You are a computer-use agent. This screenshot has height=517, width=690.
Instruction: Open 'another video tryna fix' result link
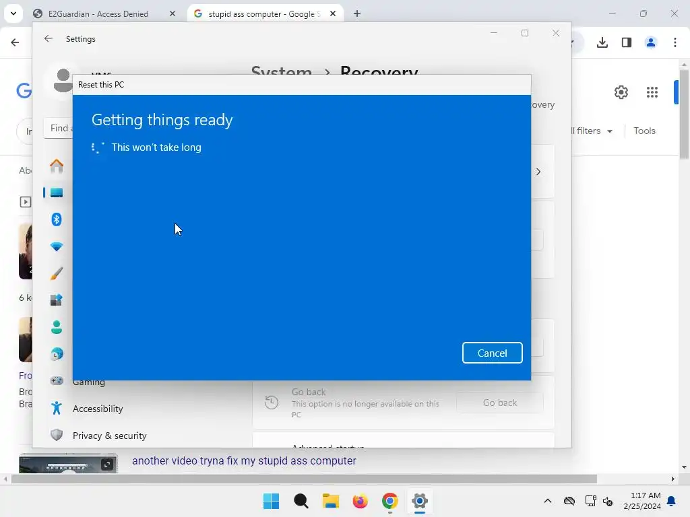pyautogui.click(x=244, y=460)
